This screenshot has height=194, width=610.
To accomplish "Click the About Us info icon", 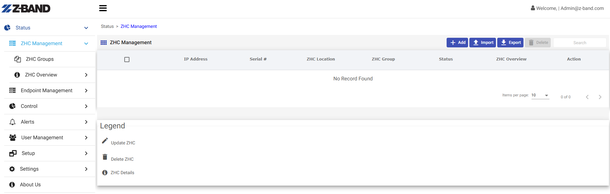I will [x=12, y=185].
